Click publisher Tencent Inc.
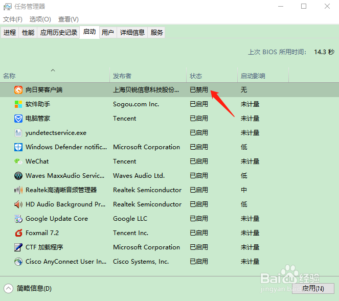 pos(130,233)
